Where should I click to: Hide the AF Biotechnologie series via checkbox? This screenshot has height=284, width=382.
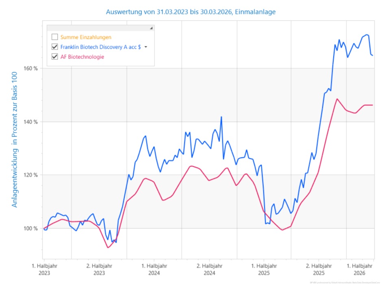tap(55, 57)
